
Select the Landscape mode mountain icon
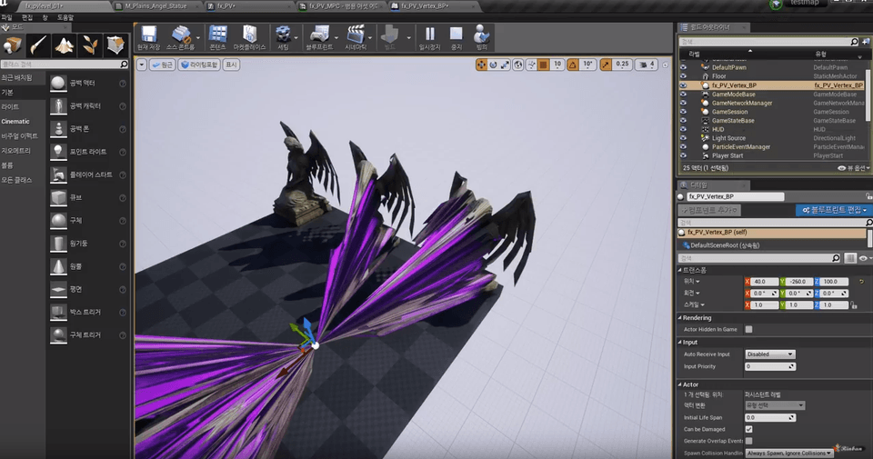(x=64, y=45)
